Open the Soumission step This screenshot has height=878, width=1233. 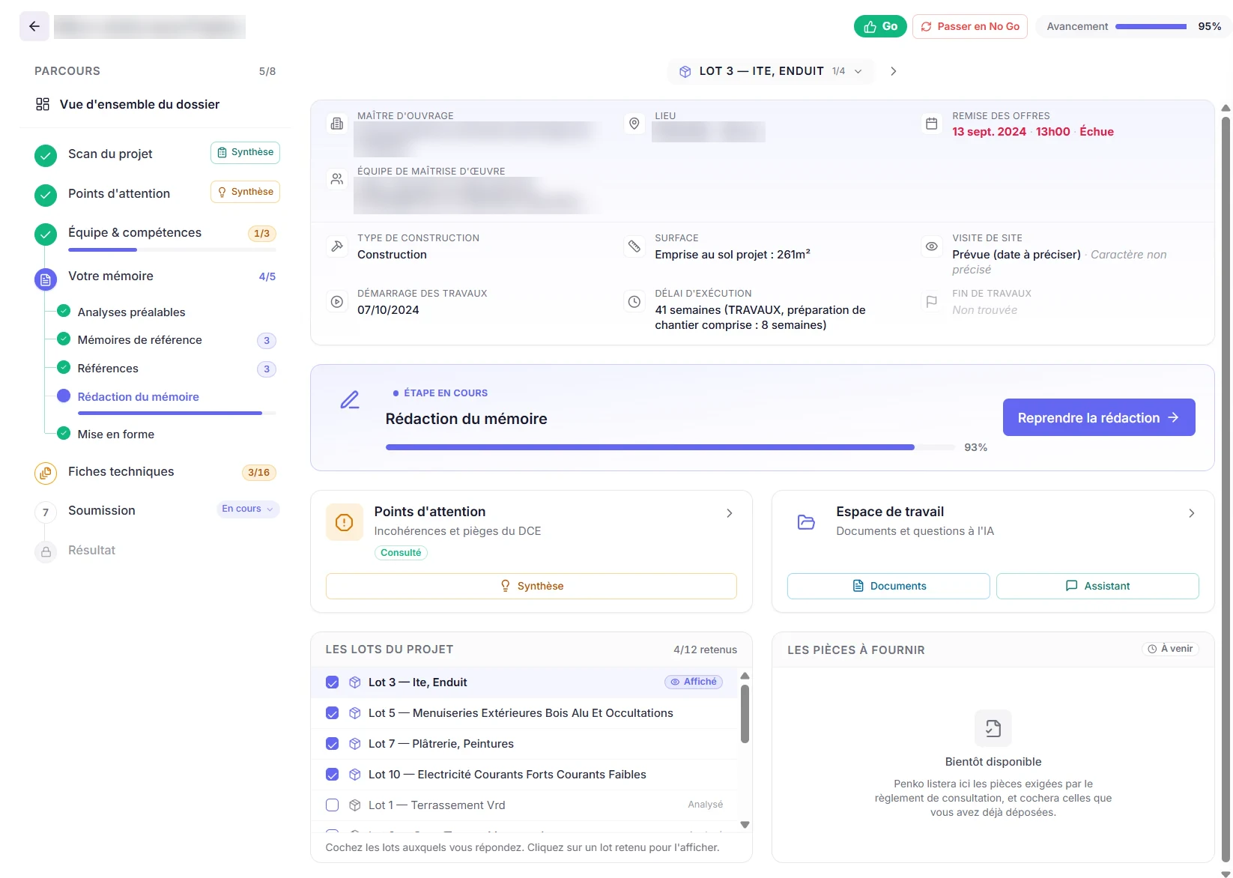point(102,511)
